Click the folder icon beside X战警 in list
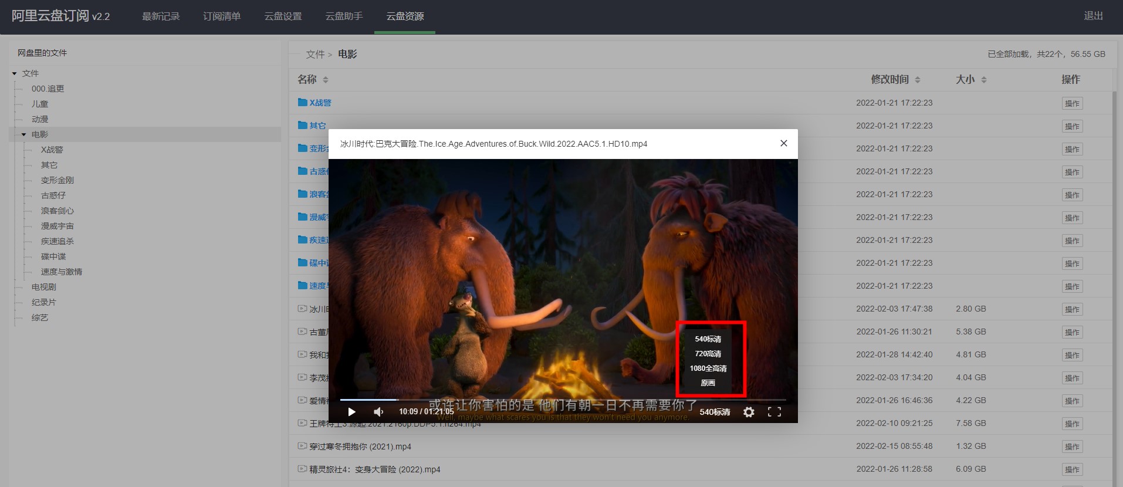 tap(302, 102)
